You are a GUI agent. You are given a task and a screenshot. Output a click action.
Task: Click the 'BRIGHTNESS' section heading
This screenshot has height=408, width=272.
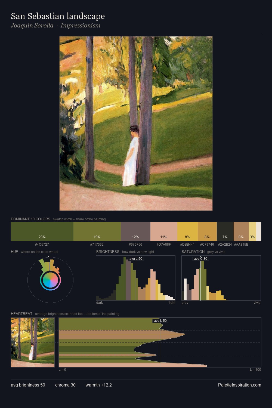(108, 252)
